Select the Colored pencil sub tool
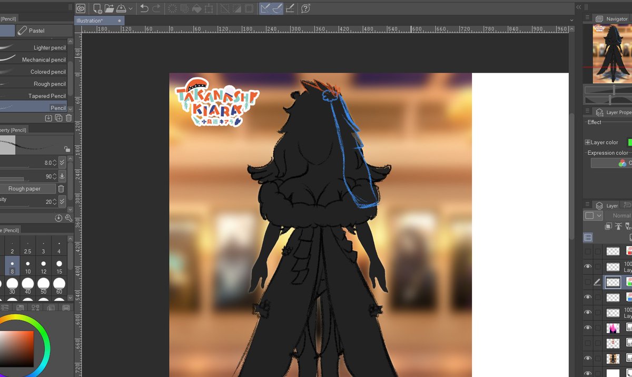The height and width of the screenshot is (377, 632). tap(34, 72)
